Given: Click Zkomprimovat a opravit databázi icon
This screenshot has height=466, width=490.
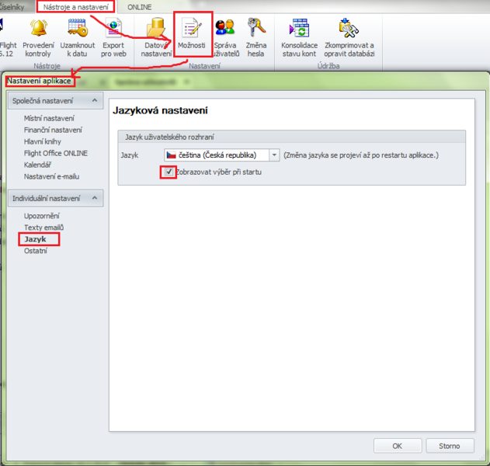Looking at the screenshot, I should click(x=349, y=30).
